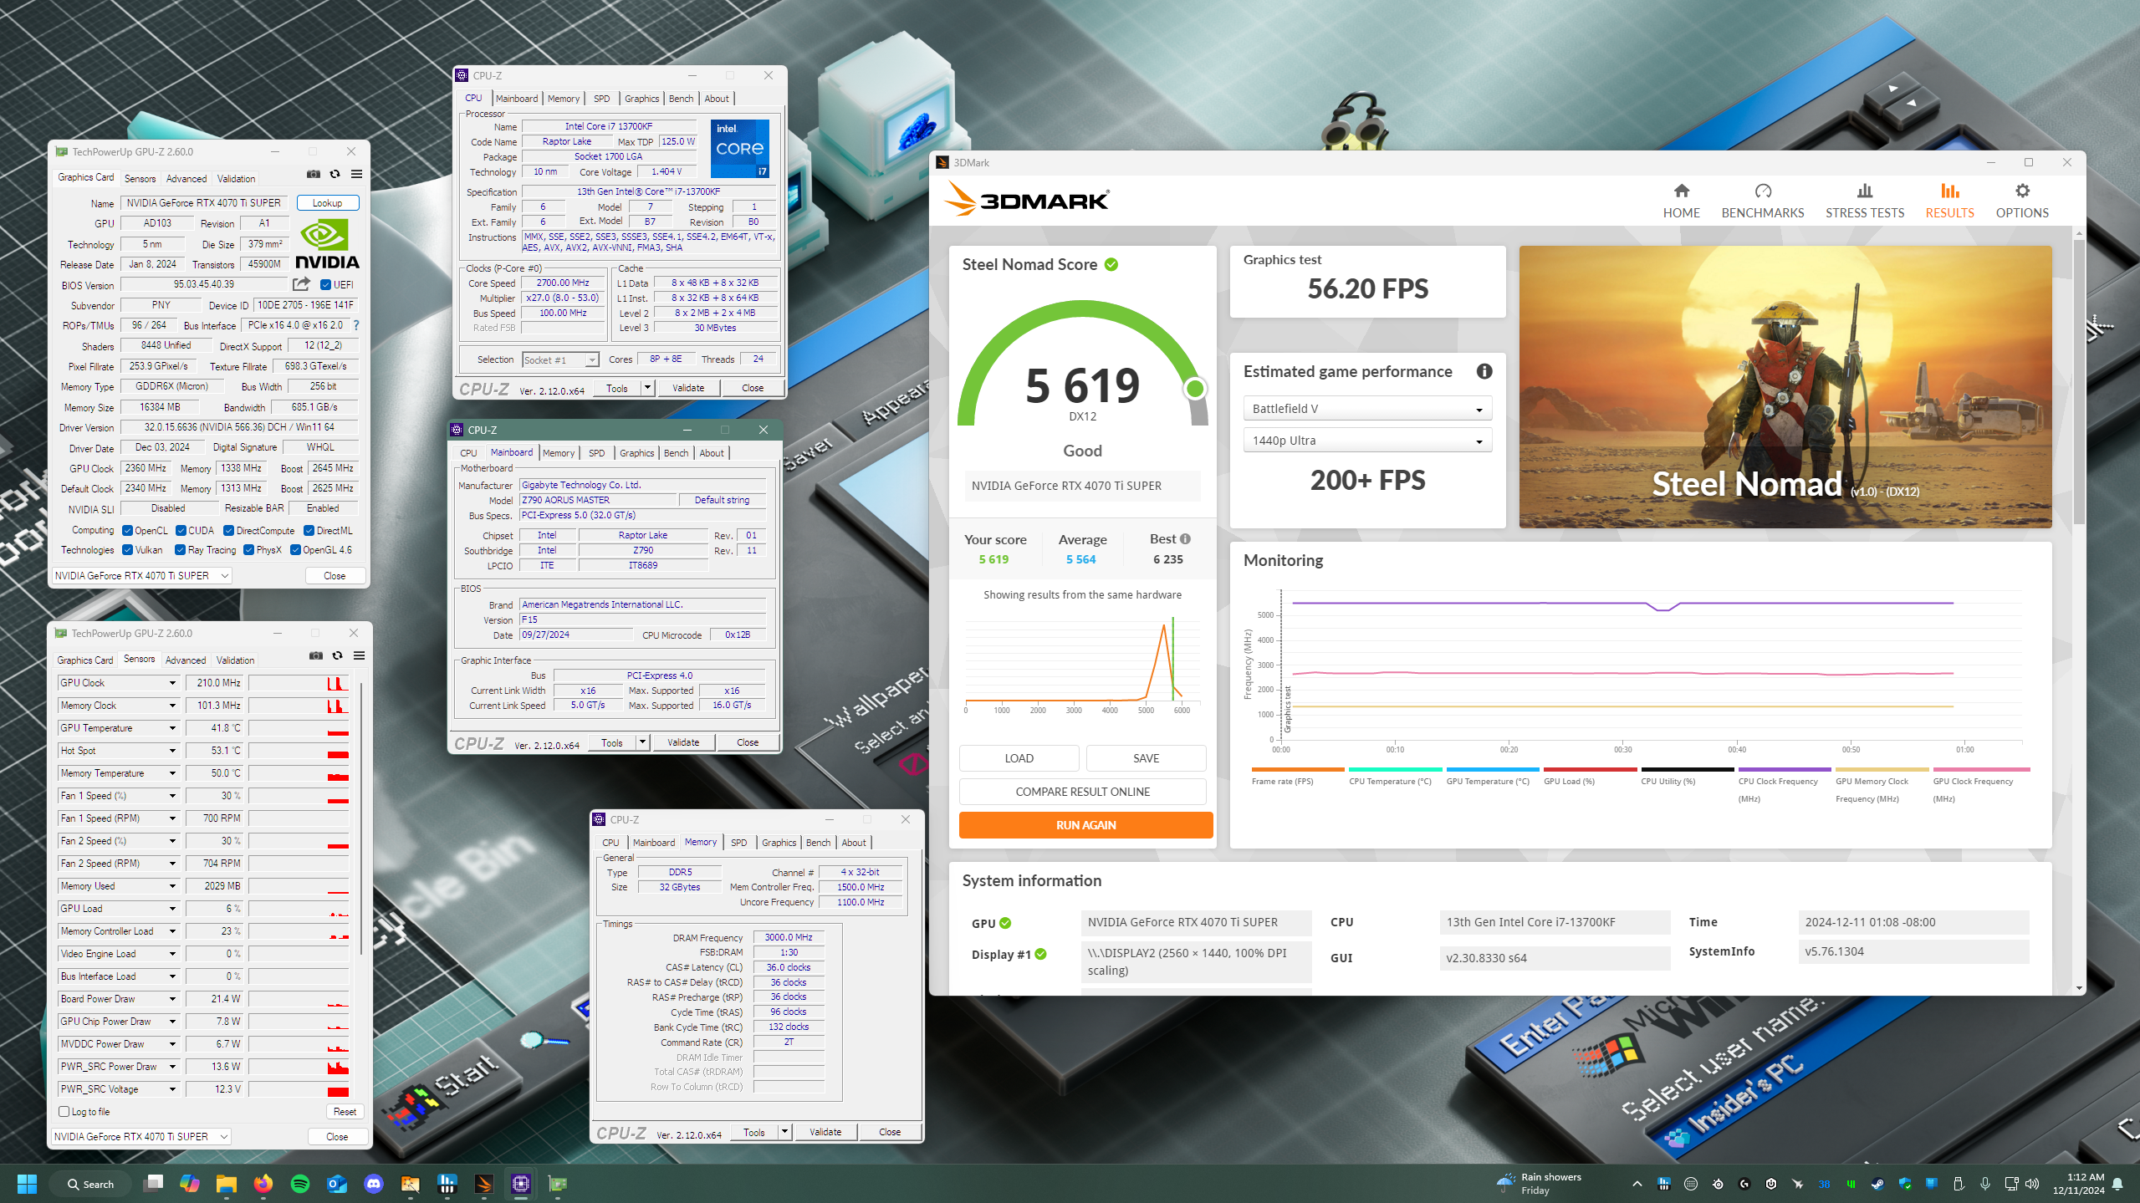Click the refresh icon in GPU-Z Sensors window
The image size is (2140, 1203).
coord(337,655)
